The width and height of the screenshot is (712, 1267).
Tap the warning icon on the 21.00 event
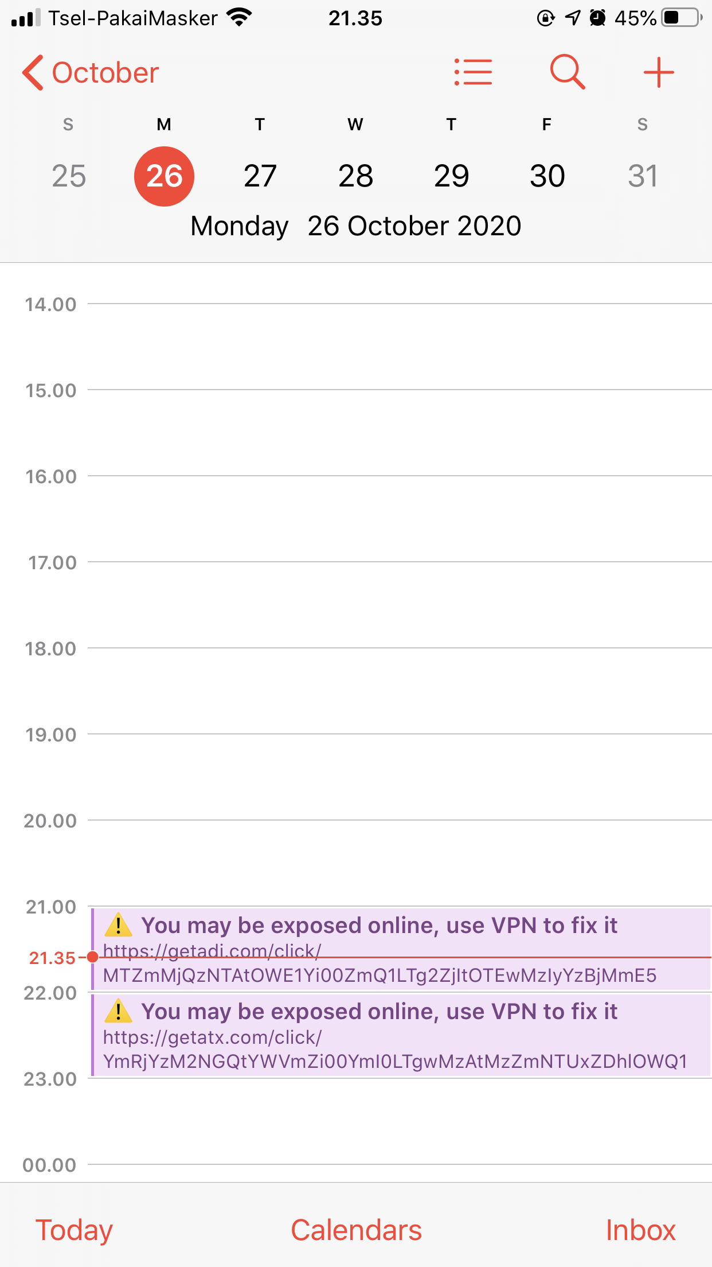pos(118,926)
